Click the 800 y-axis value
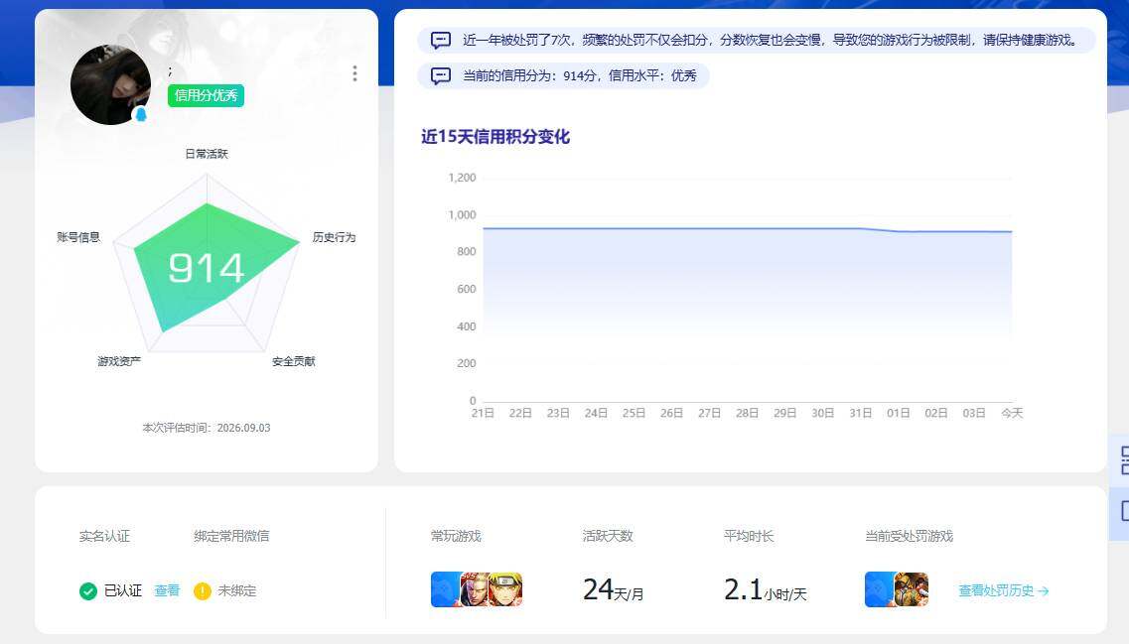Viewport: 1129px width, 644px height. tap(466, 252)
